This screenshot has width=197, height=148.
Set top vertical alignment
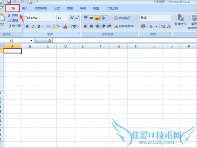85,18
